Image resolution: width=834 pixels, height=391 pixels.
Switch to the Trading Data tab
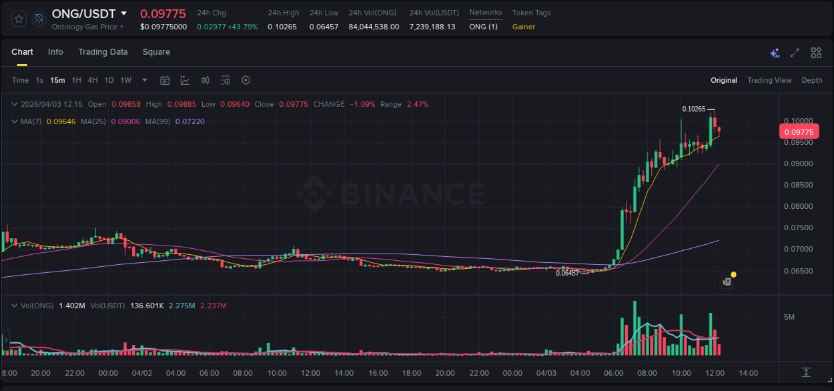point(103,52)
